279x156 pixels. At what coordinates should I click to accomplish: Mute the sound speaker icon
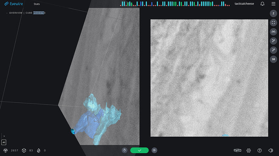pyautogui.click(x=271, y=150)
